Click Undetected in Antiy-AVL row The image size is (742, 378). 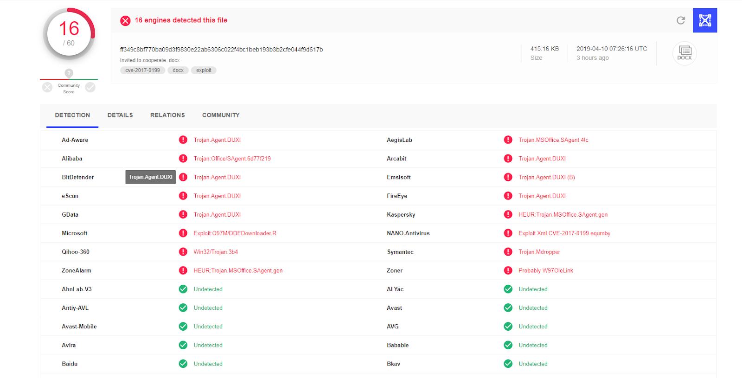[208, 308]
